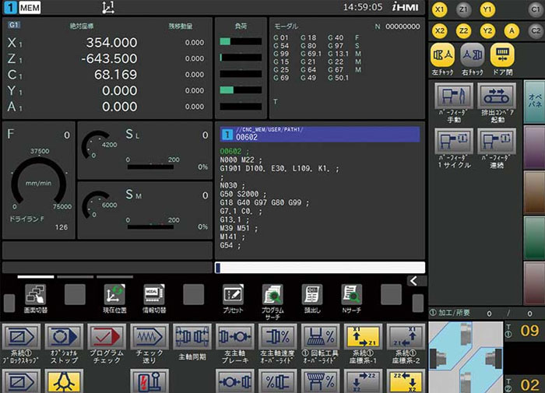Open プログラムサーチ program search
This screenshot has height=393, width=545.
[x=272, y=295]
